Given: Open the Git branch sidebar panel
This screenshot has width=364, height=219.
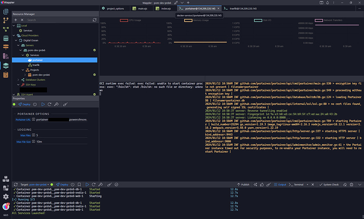Looking at the screenshot, I should click(6, 21).
